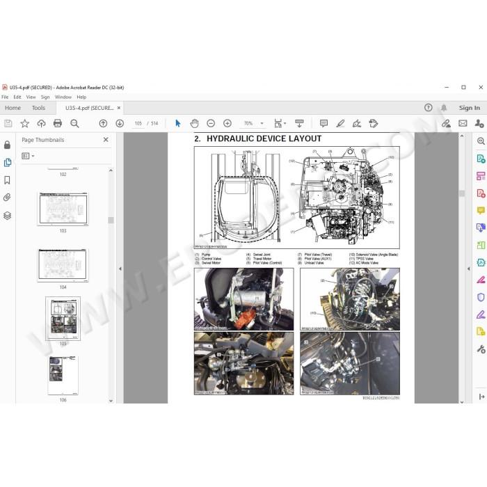Select the U35-4.pdf document tab
The width and height of the screenshot is (487, 487).
pyautogui.click(x=90, y=108)
